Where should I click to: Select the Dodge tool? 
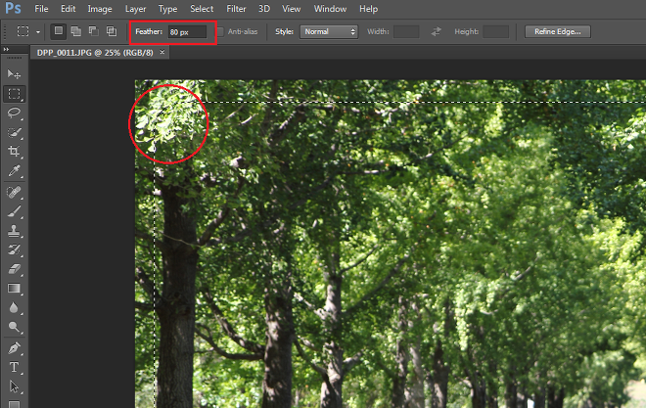(x=14, y=327)
